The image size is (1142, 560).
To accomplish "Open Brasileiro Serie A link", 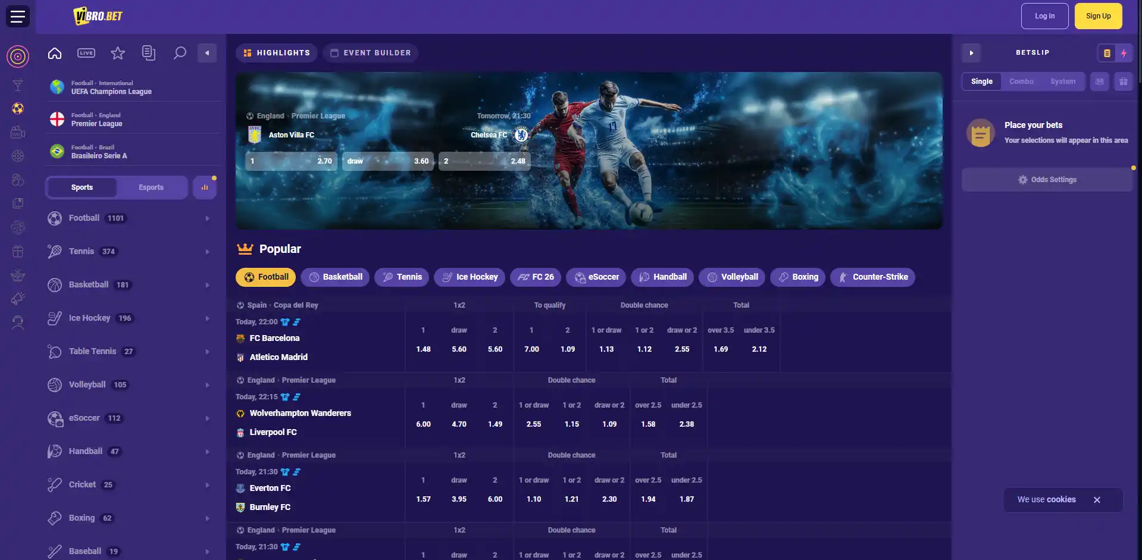I will click(x=132, y=152).
